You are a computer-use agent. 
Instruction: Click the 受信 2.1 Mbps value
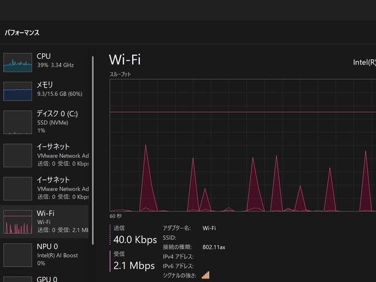[x=135, y=265]
